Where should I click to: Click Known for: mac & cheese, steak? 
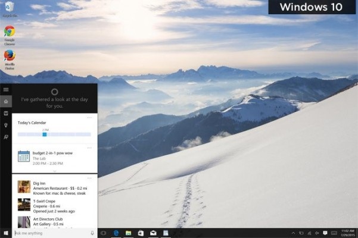click(60, 193)
